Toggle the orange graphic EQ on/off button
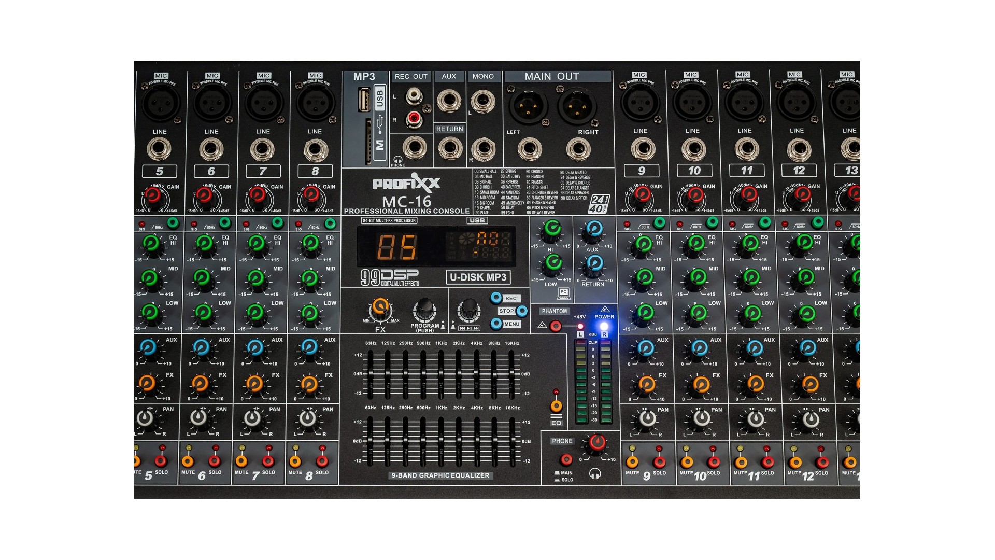This screenshot has width=995, height=560. coord(556,405)
